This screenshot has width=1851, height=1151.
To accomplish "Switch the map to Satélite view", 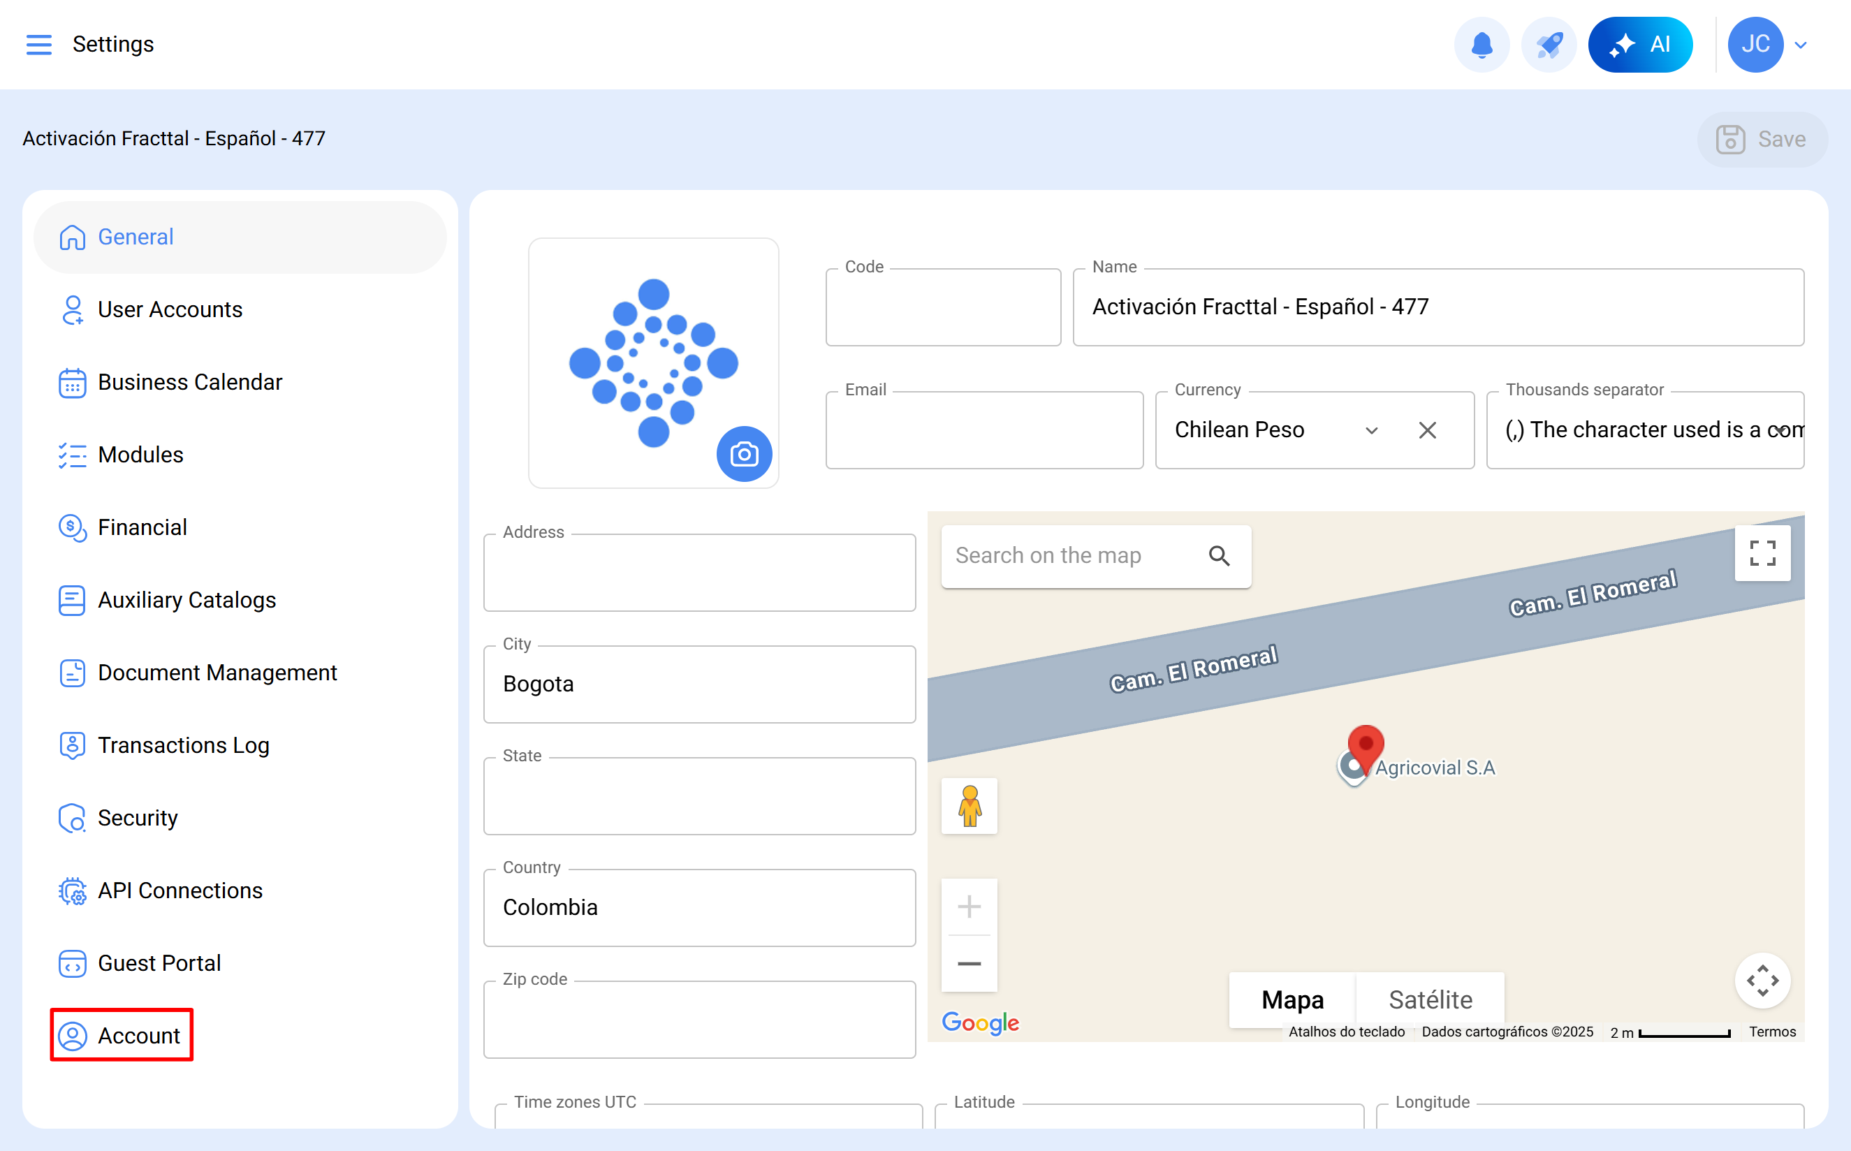I will [1430, 999].
